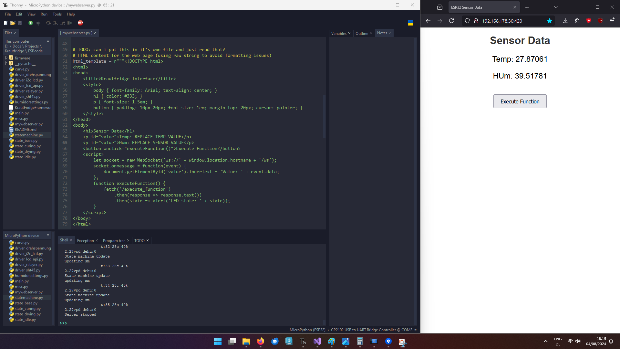
Task: Open the View menu
Action: click(31, 14)
